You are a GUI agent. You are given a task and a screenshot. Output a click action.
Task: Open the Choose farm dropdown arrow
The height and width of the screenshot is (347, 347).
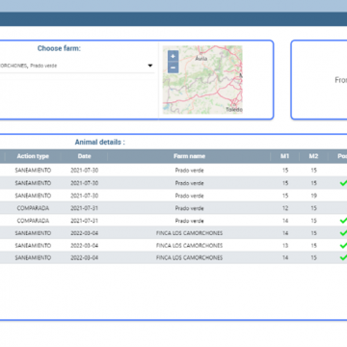coord(150,66)
